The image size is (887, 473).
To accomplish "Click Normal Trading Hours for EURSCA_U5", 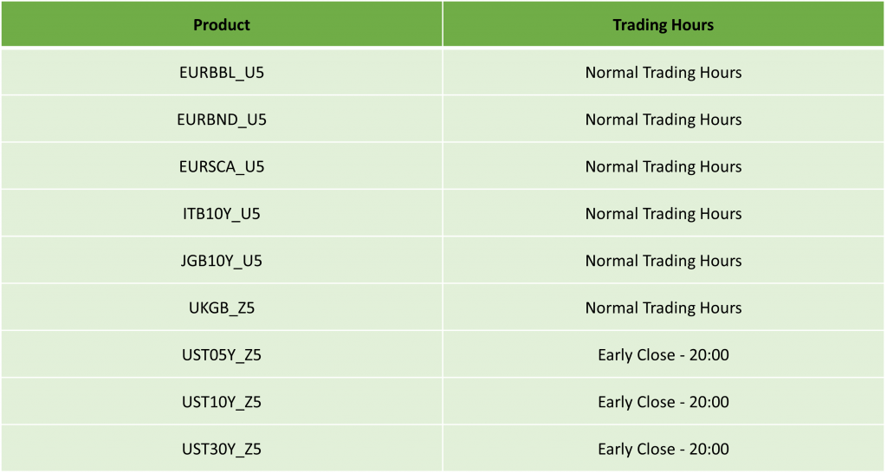I will (x=664, y=166).
